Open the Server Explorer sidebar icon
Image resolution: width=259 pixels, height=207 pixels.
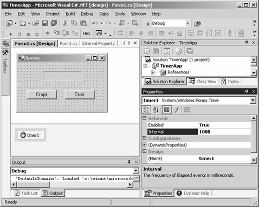[5, 43]
